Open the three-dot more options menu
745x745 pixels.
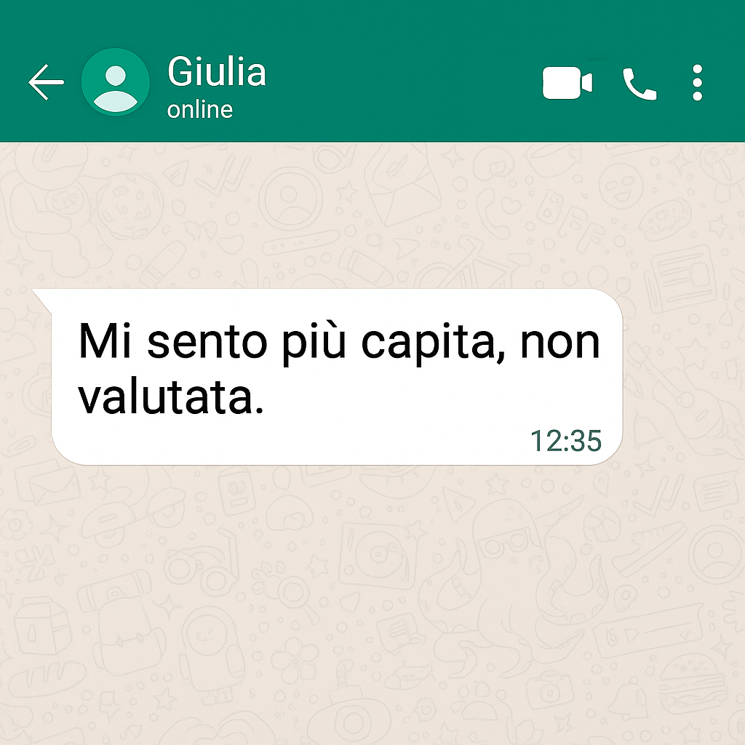coord(697,83)
